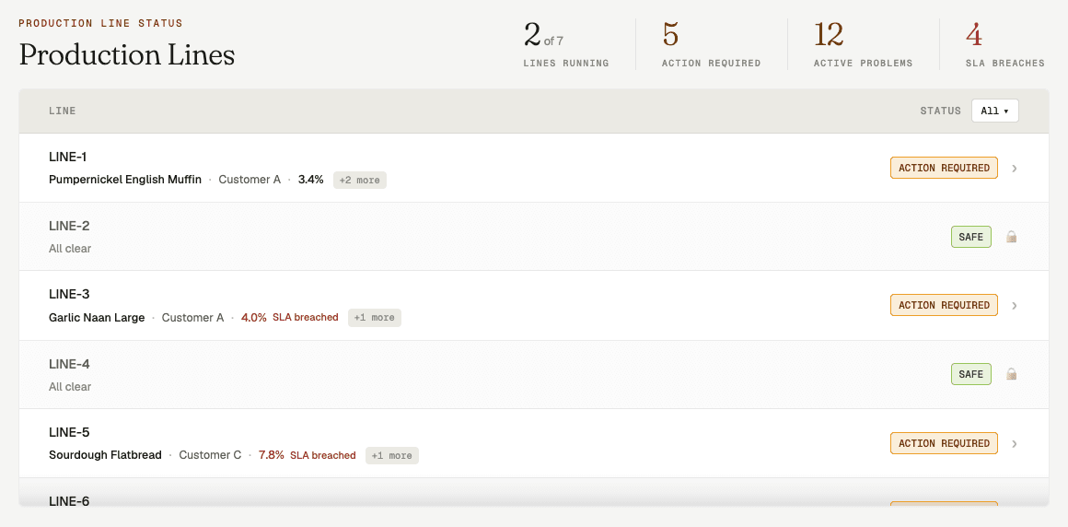Click Sourdough Flatbread product name
This screenshot has height=527, width=1068.
point(106,455)
